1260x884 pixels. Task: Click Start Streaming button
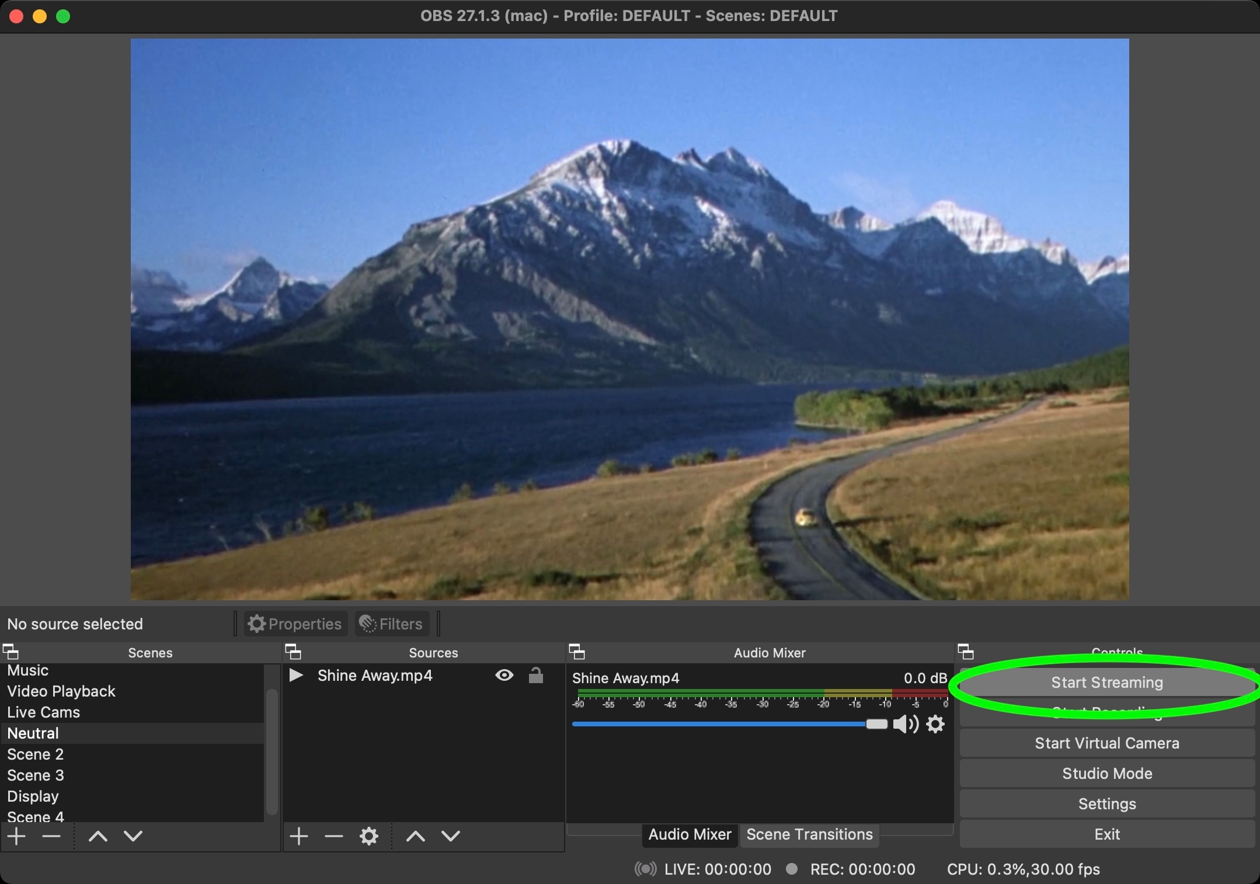[x=1106, y=683]
